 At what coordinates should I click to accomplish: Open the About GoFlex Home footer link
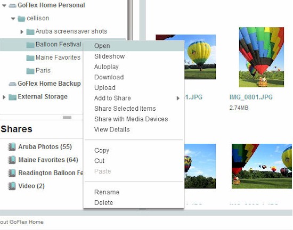(x=22, y=222)
